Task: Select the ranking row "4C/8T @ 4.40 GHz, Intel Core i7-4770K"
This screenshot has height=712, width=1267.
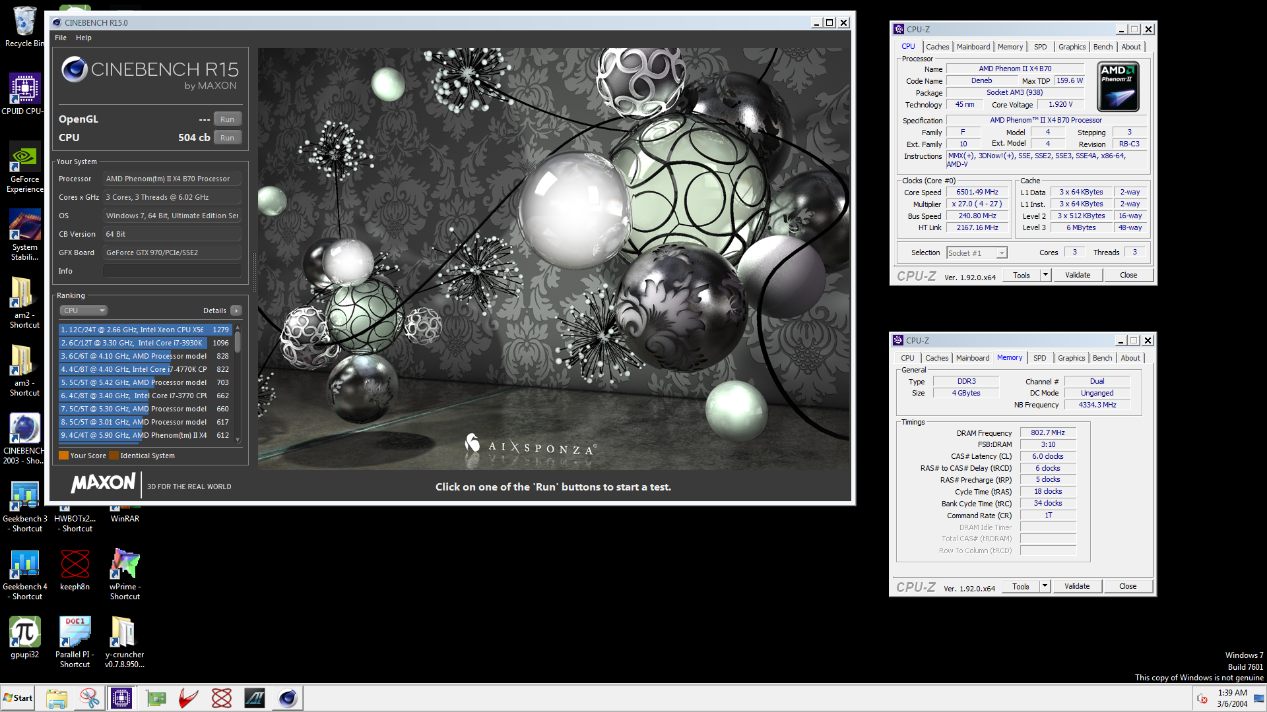Action: tap(145, 369)
